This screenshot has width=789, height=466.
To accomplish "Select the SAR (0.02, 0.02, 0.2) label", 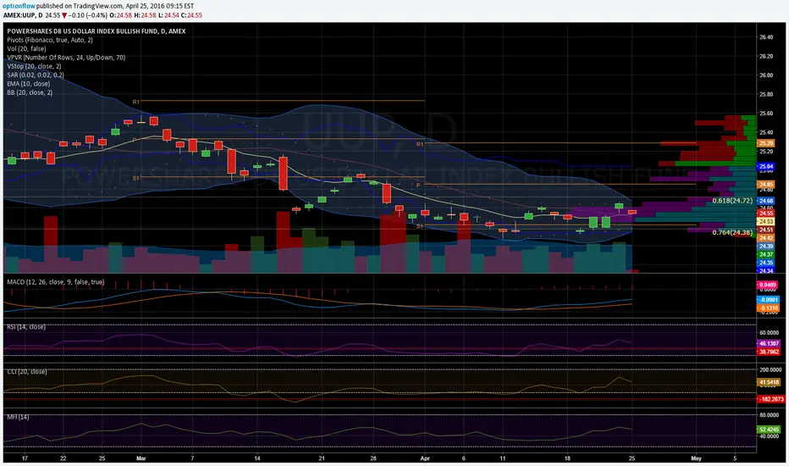I will (x=36, y=75).
